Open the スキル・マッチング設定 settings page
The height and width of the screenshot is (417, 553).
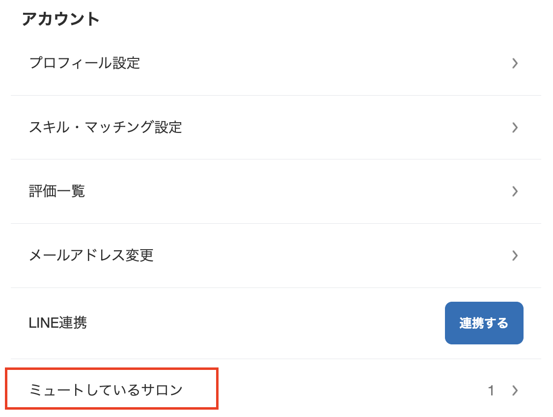104,128
